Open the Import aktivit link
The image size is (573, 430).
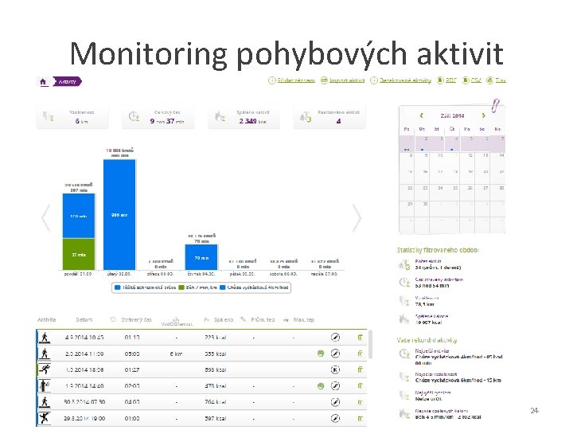pos(347,80)
